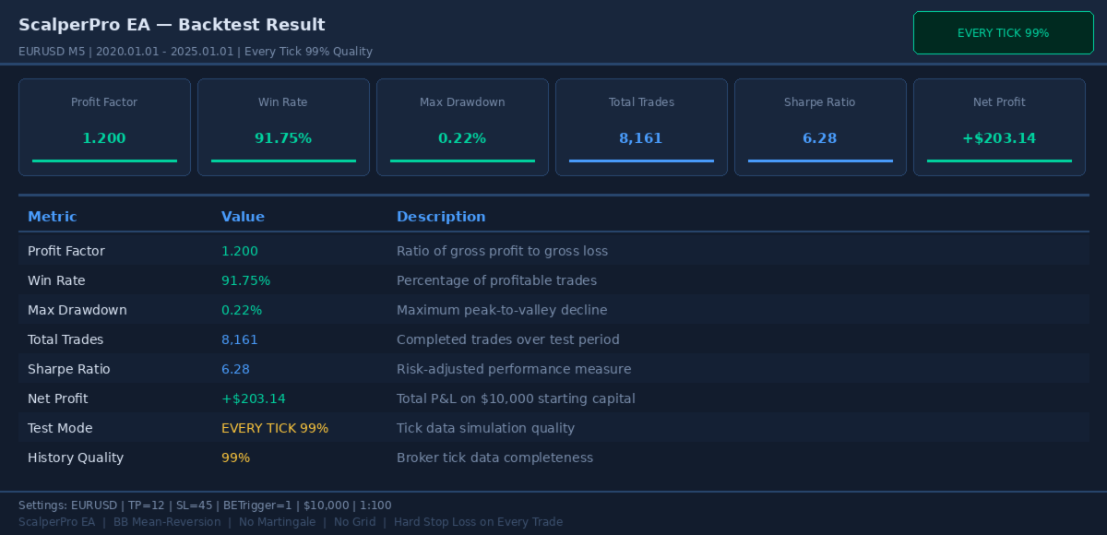Image resolution: width=1107 pixels, height=535 pixels.
Task: Click the EVERY TICK 99% badge button
Action: pos(1003,33)
